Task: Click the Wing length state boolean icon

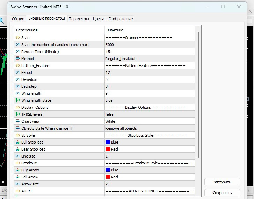Action: click(18, 100)
